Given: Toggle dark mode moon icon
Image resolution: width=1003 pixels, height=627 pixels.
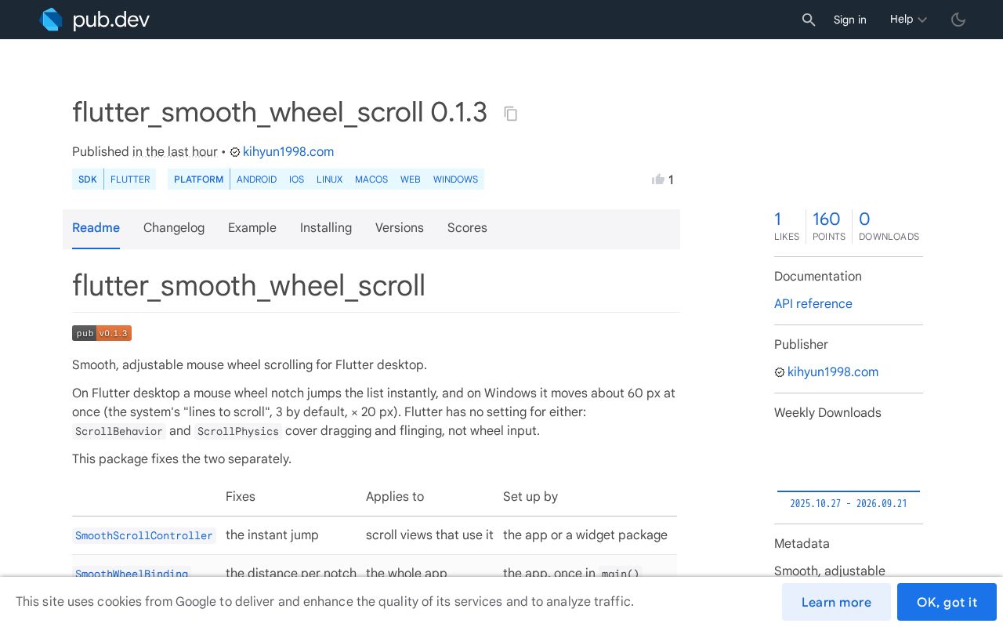Looking at the screenshot, I should click(x=958, y=20).
